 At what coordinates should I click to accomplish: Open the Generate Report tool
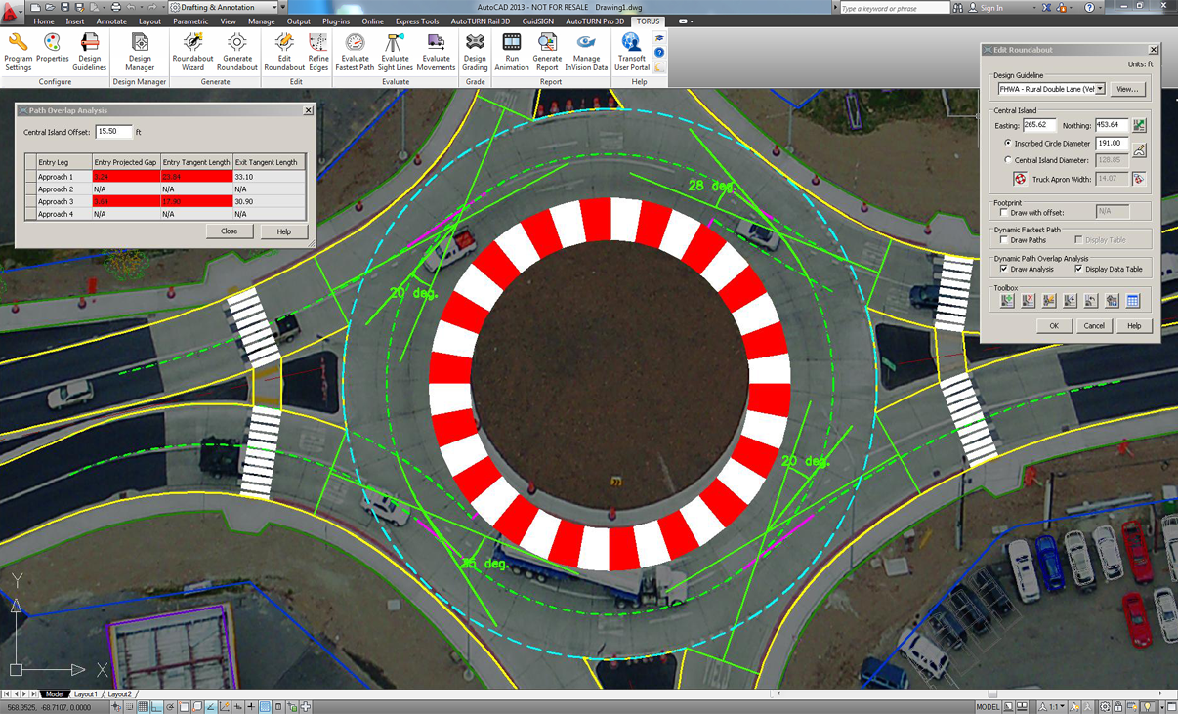pos(546,51)
